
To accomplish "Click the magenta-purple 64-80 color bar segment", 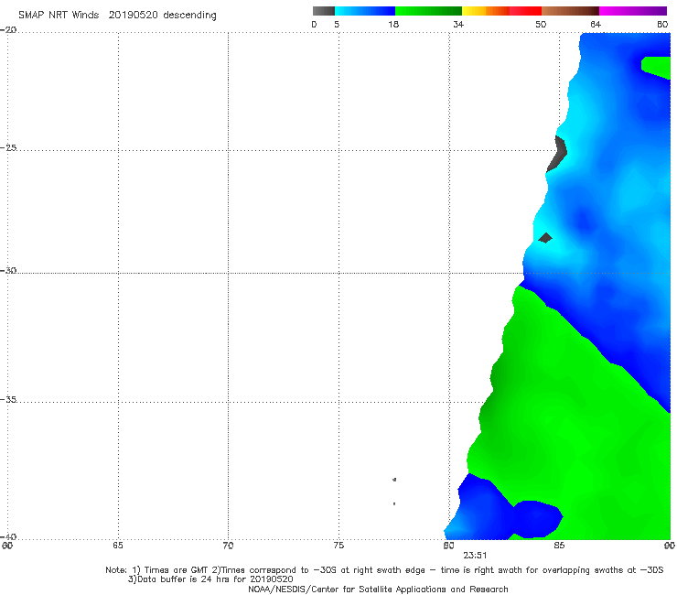I will click(x=633, y=11).
